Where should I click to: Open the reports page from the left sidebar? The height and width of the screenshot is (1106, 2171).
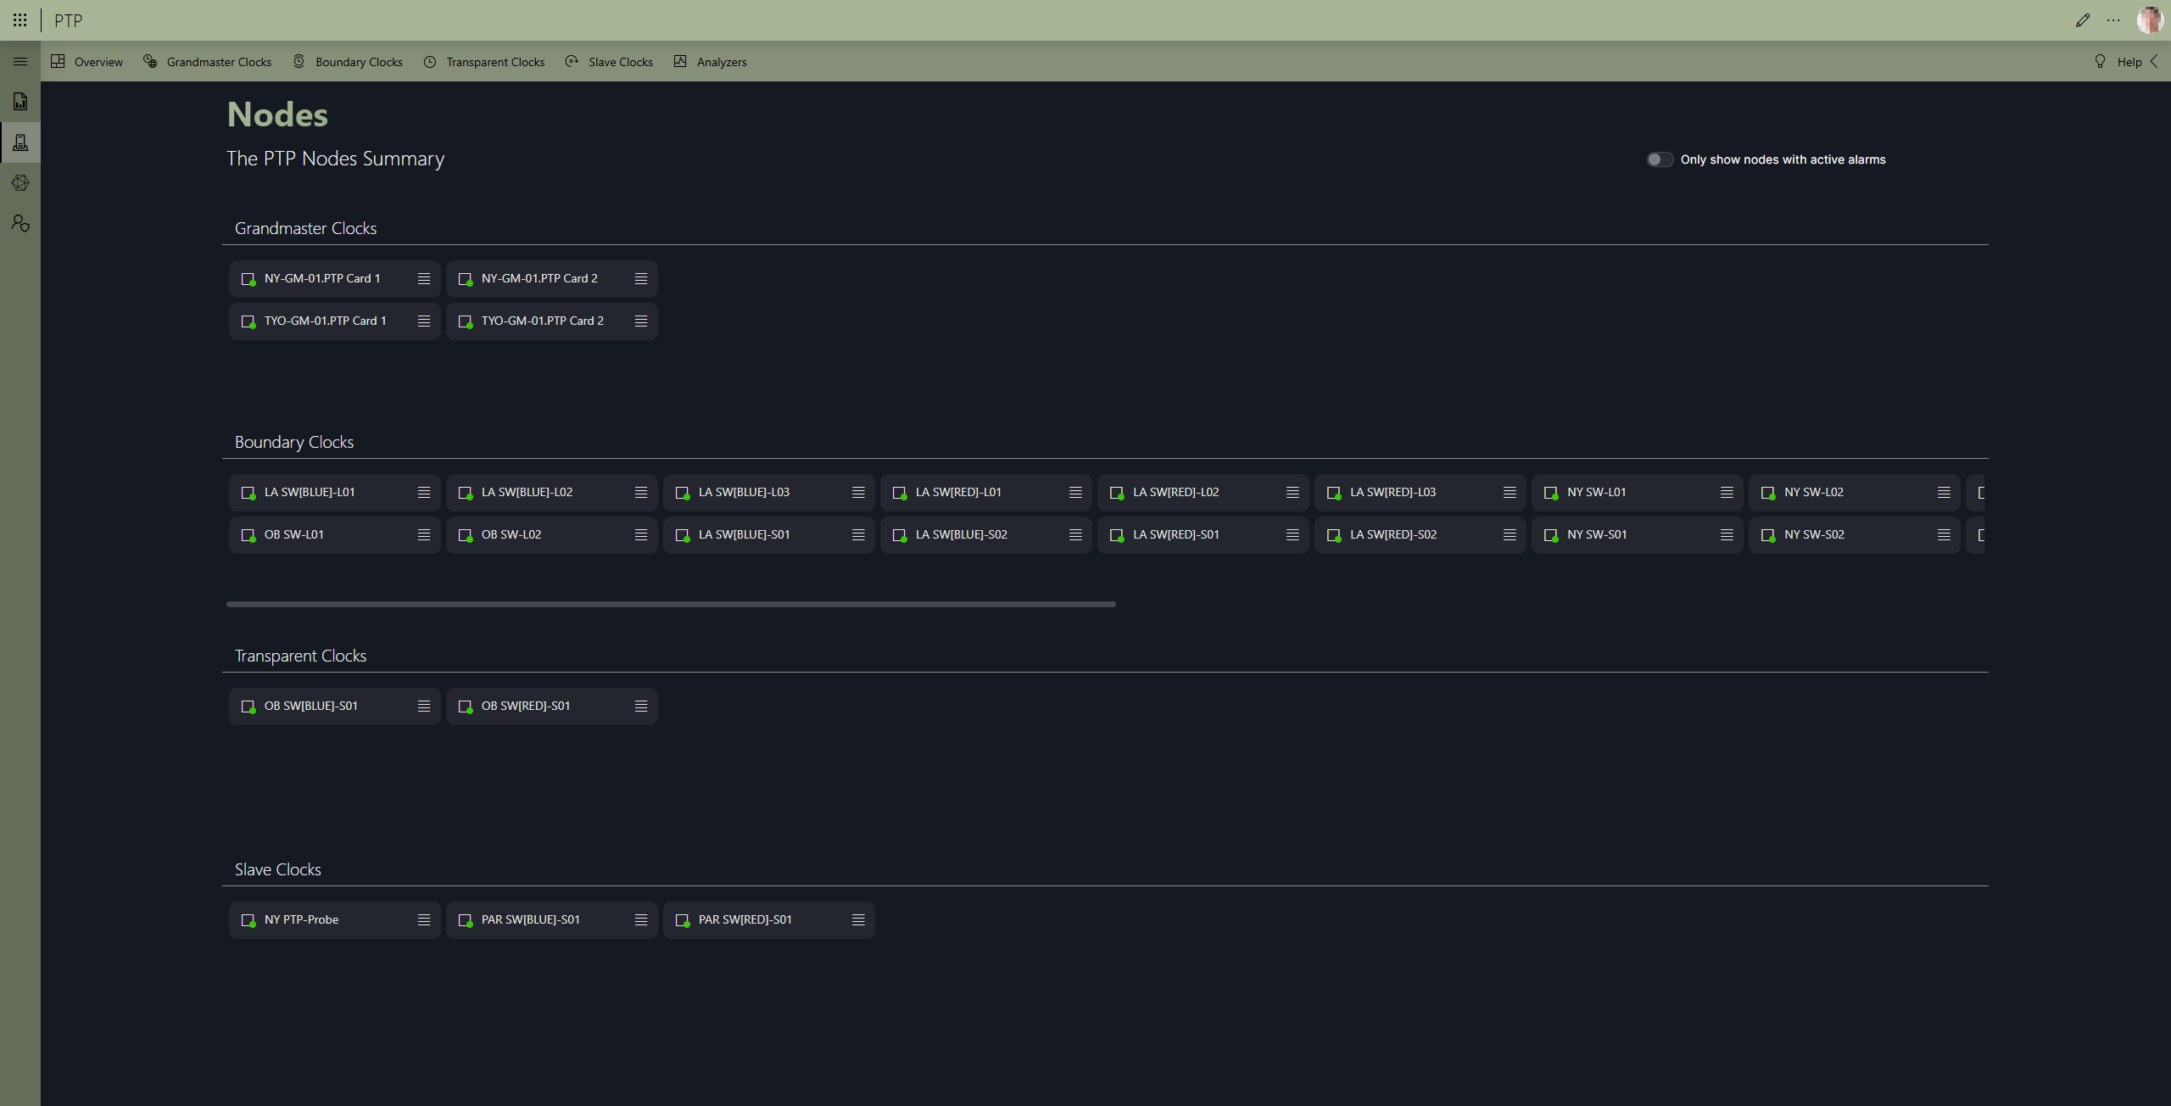click(20, 101)
